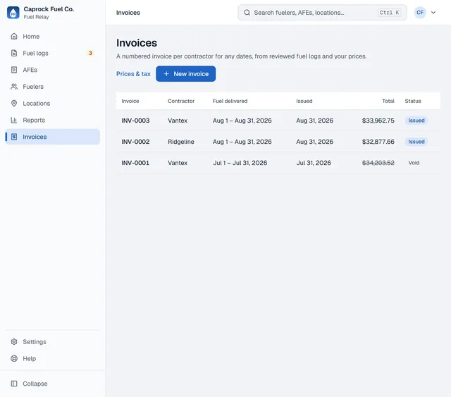The height and width of the screenshot is (397, 451).
Task: Click the Invoices dollar icon in sidebar
Action: pos(14,137)
